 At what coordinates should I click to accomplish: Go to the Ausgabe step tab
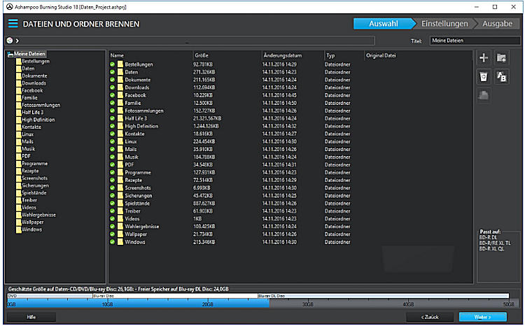(498, 24)
